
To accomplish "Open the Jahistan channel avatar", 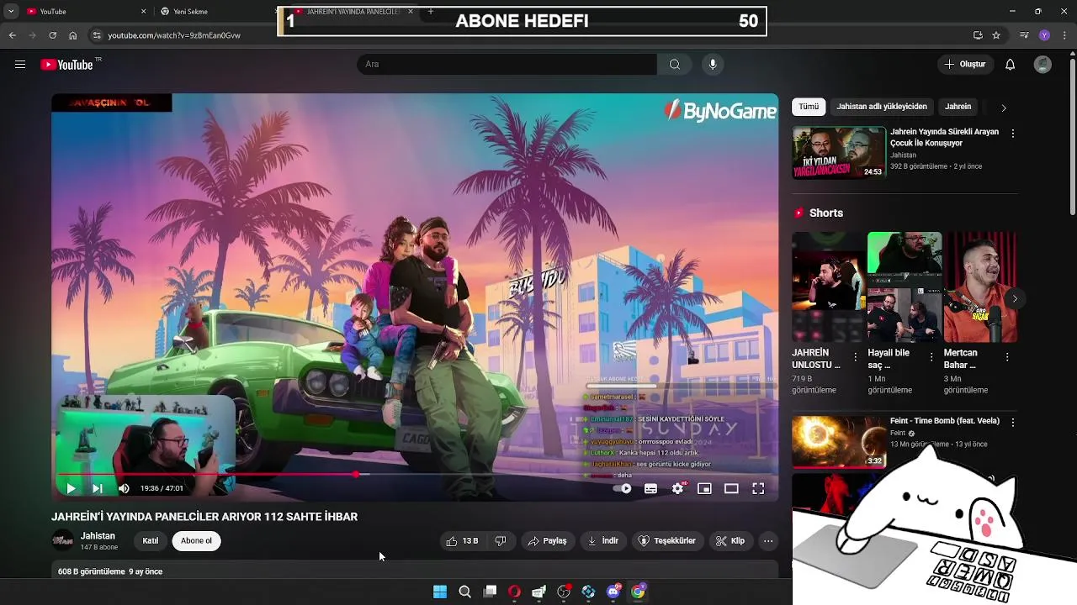I will coord(63,541).
